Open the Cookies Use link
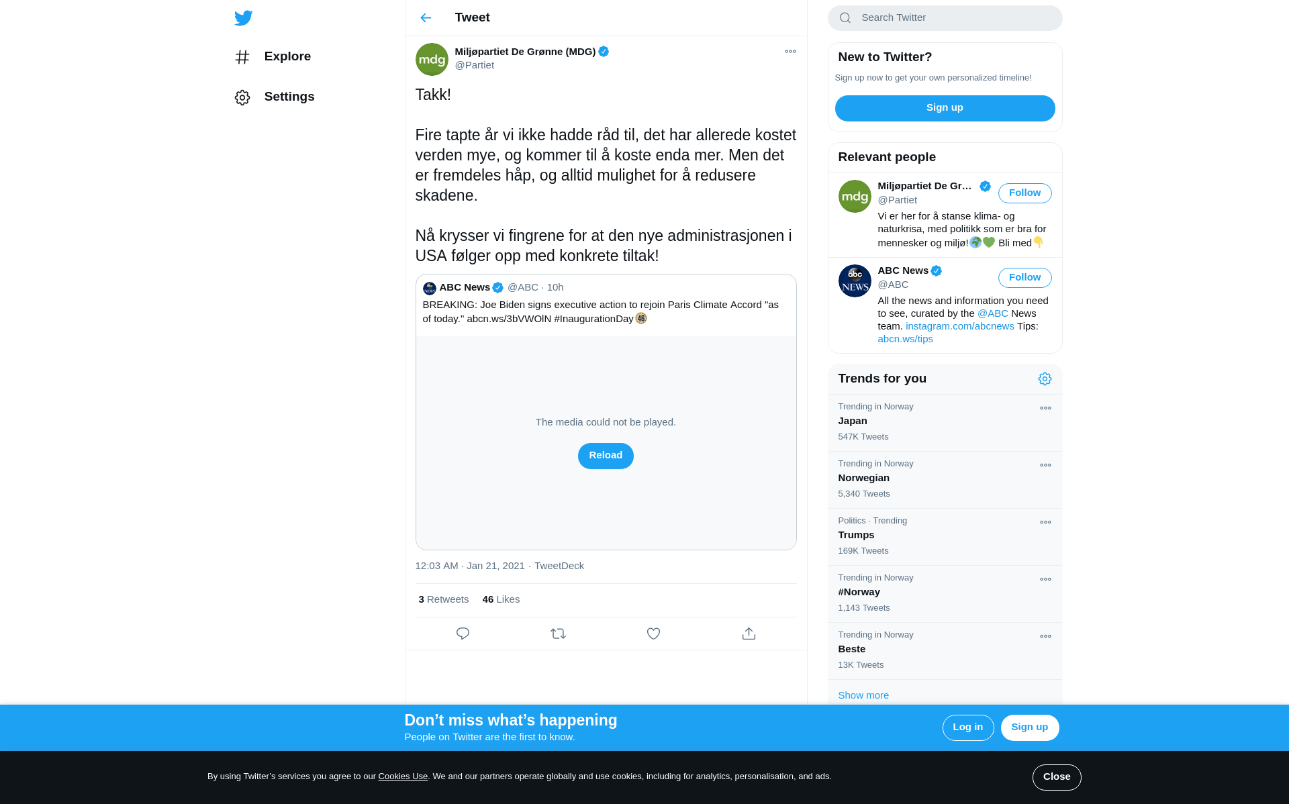 (x=403, y=776)
